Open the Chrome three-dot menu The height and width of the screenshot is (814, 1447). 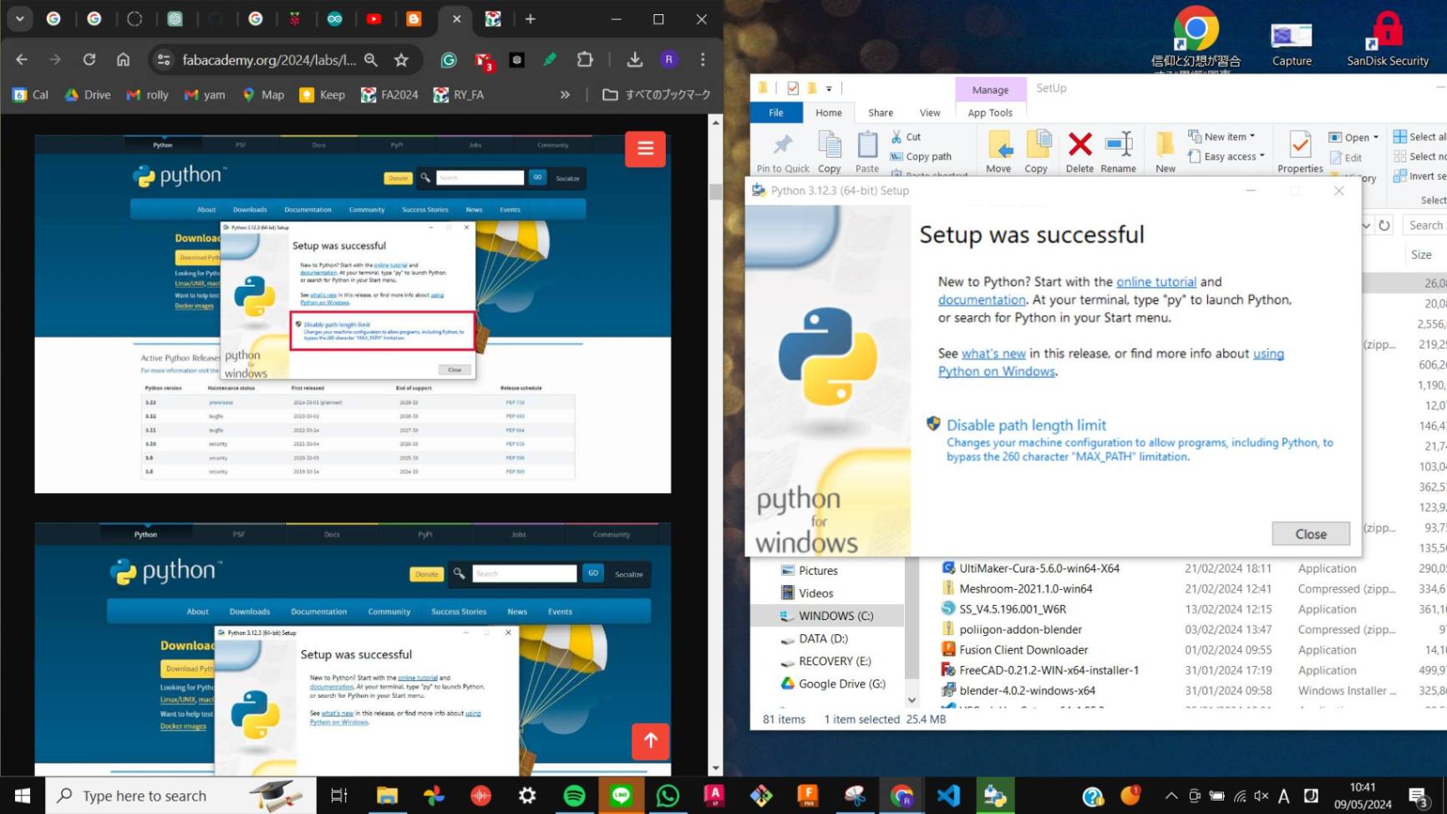(x=703, y=59)
